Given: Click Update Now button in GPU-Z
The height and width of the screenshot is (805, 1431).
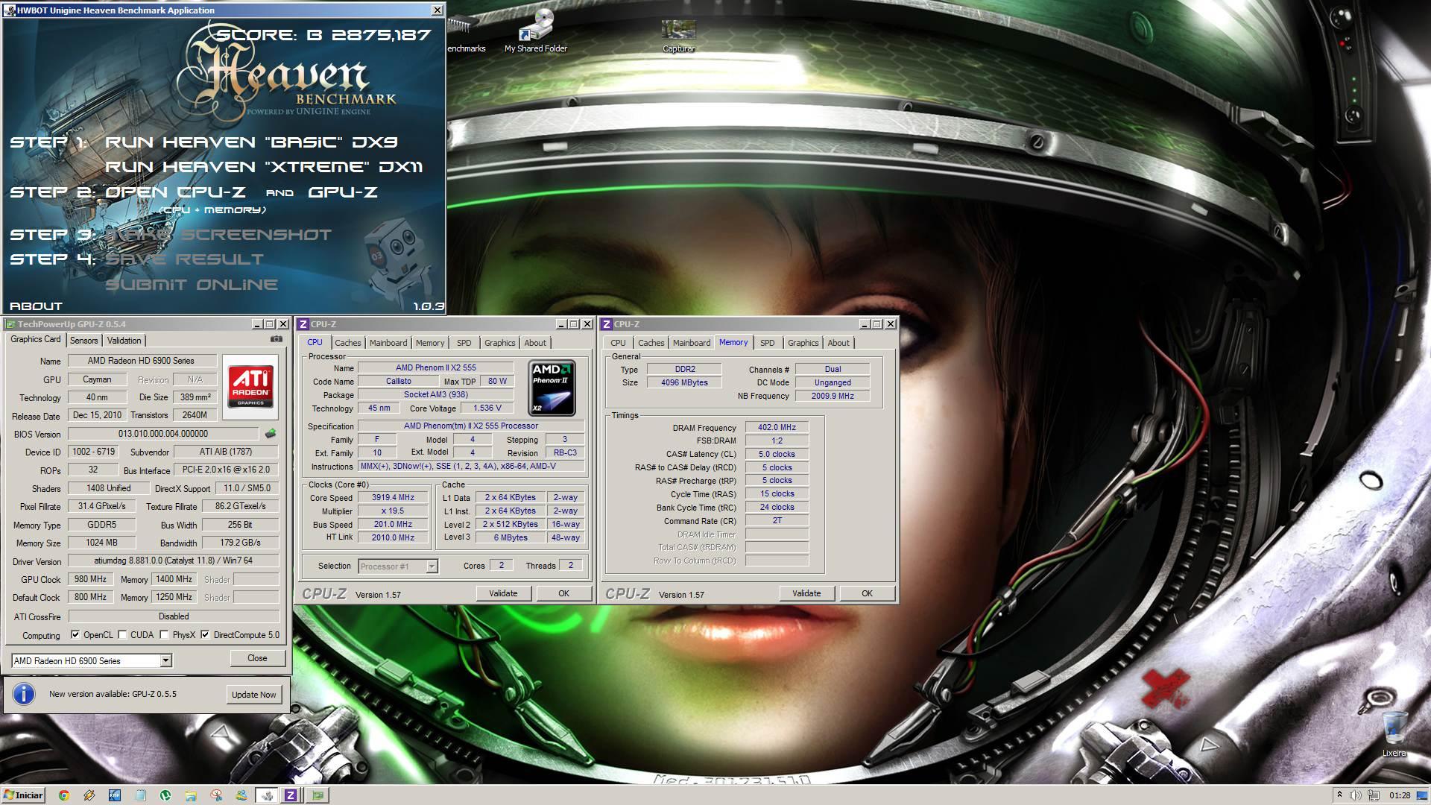Looking at the screenshot, I should coord(253,695).
